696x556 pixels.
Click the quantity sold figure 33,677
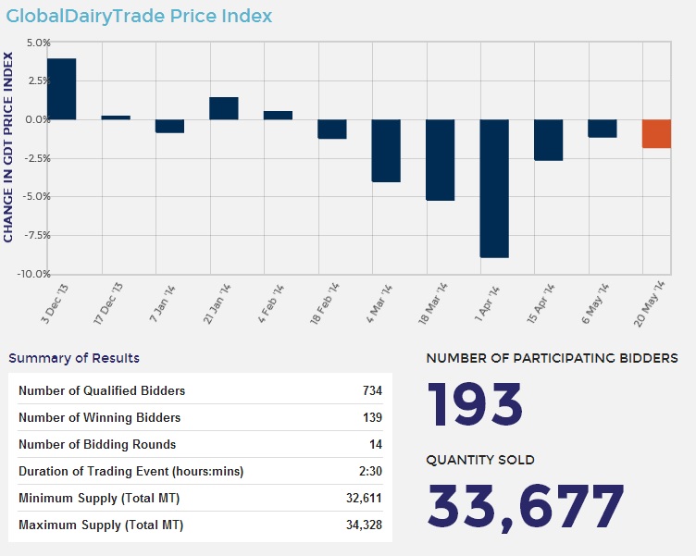pos(526,506)
